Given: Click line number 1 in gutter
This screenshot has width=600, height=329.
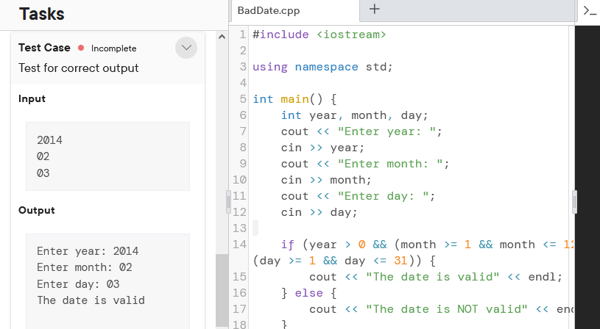Looking at the screenshot, I should pos(243,35).
